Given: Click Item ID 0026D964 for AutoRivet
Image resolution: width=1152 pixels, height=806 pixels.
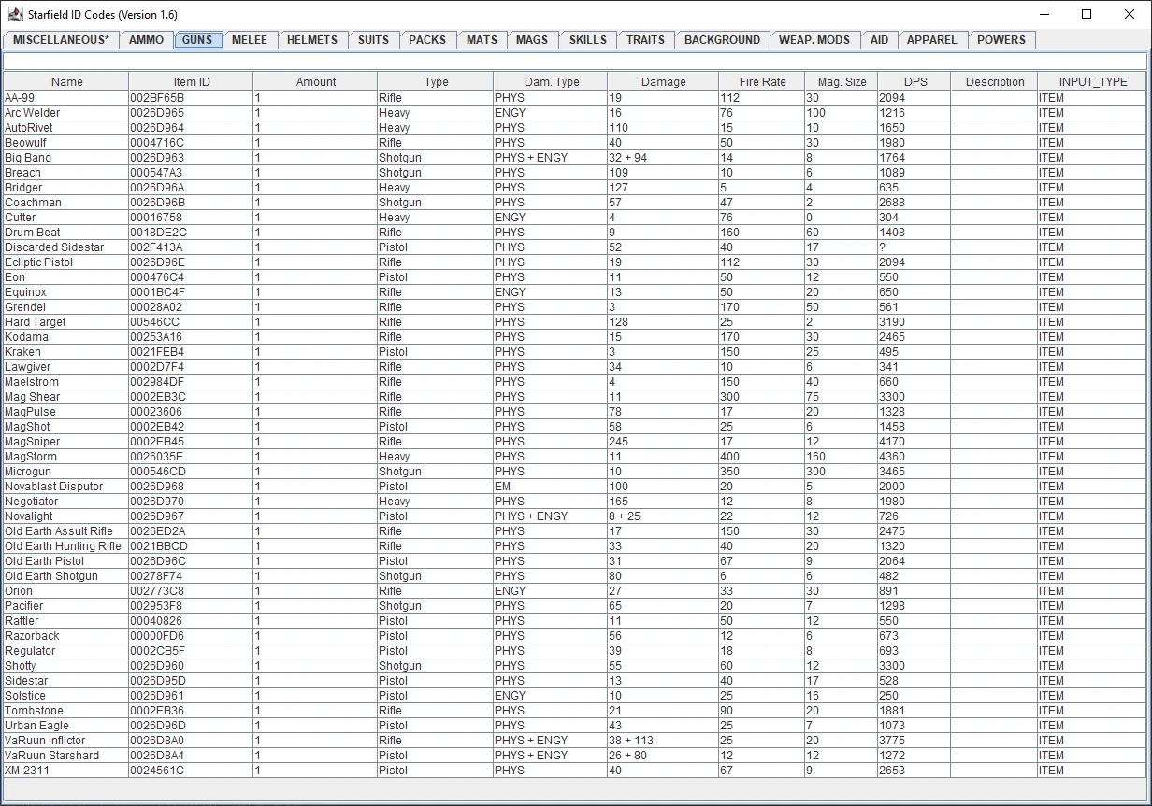Looking at the screenshot, I should [157, 128].
